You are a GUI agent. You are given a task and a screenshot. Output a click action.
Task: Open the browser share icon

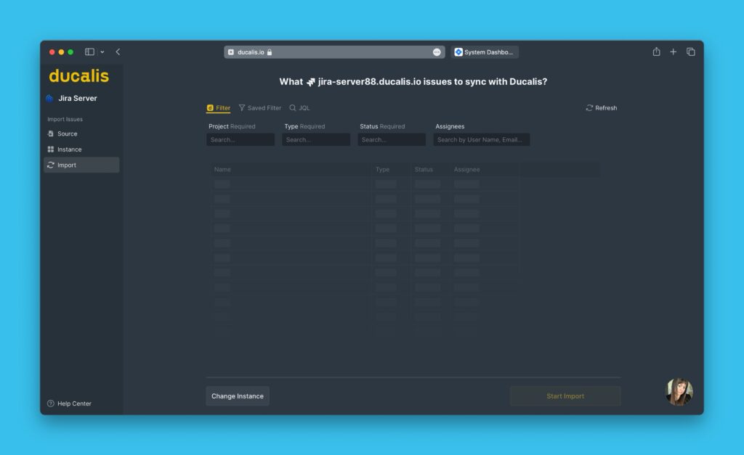pyautogui.click(x=656, y=52)
